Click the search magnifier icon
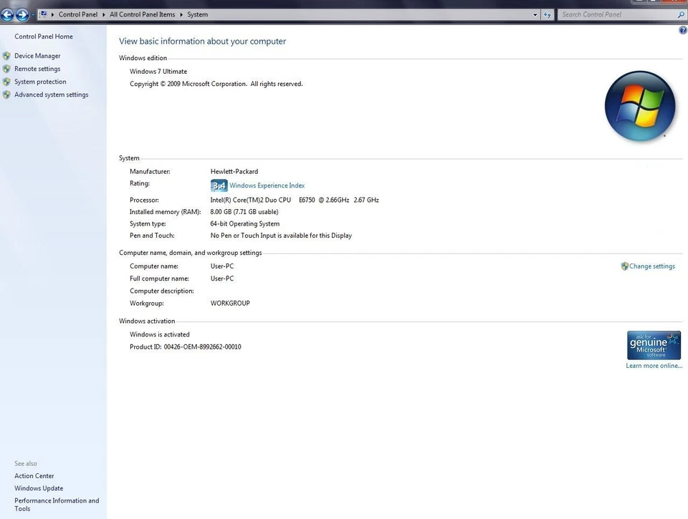 [x=681, y=14]
